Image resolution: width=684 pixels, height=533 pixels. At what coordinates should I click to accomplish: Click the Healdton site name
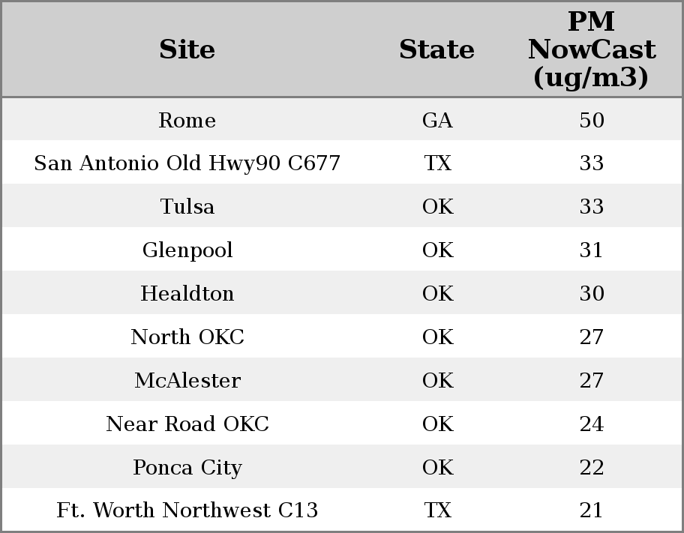(x=187, y=294)
